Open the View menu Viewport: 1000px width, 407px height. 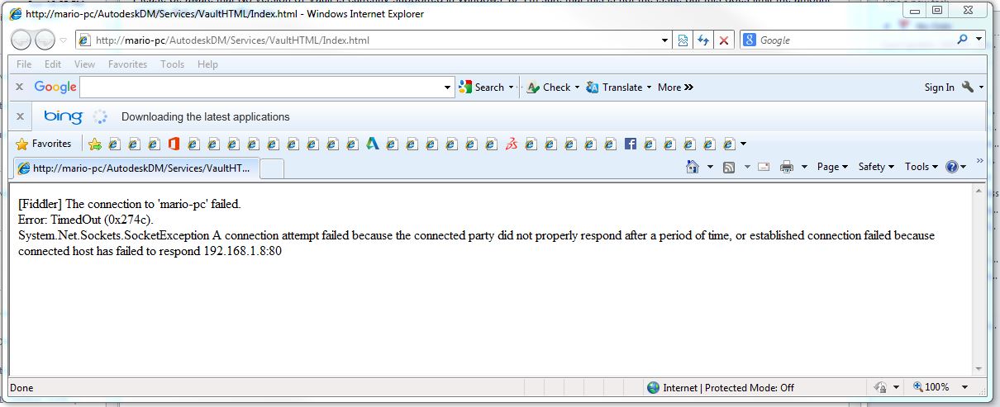[84, 64]
